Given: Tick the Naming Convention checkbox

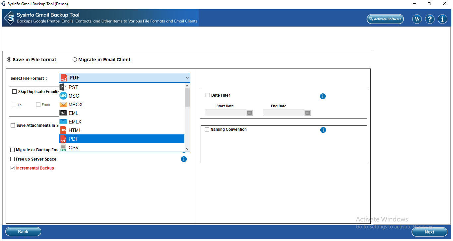Looking at the screenshot, I should click(207, 129).
